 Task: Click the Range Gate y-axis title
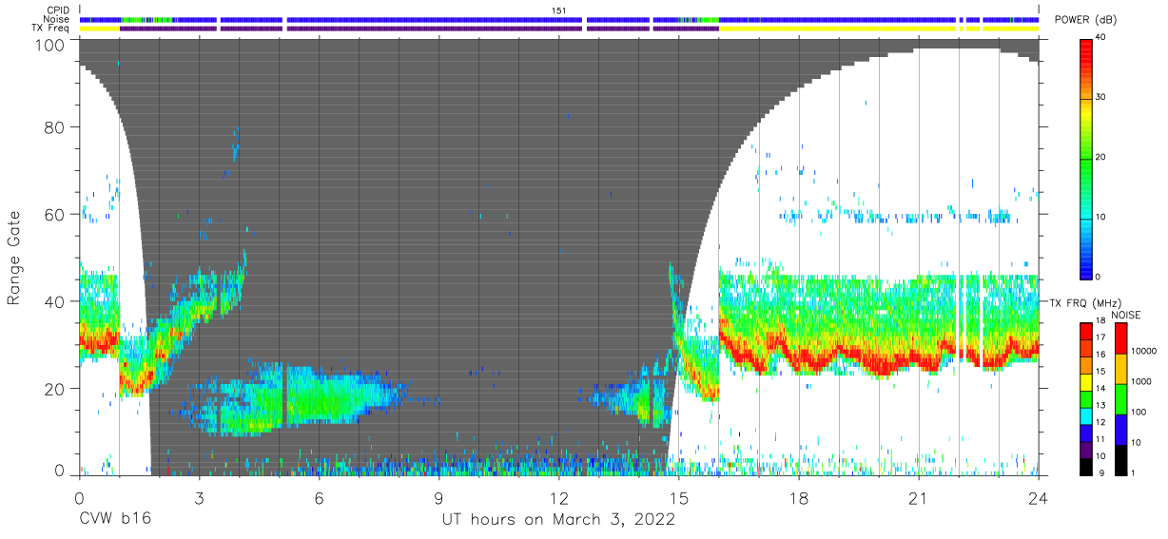[14, 259]
